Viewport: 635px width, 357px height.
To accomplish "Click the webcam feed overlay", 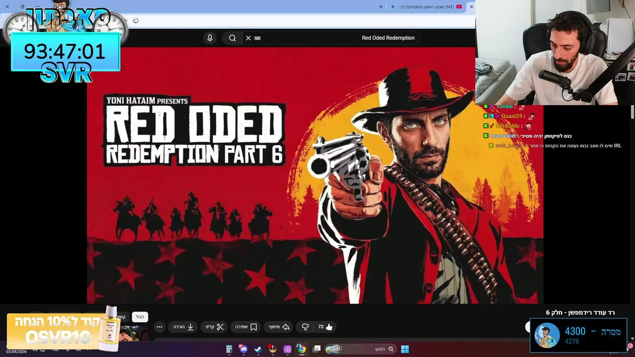I will [x=555, y=53].
